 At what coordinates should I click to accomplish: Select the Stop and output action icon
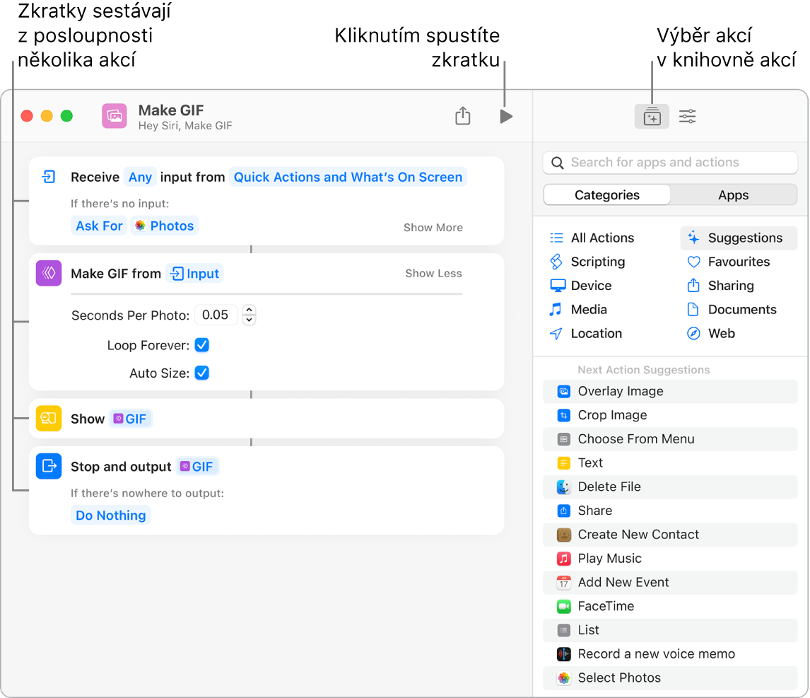pyautogui.click(x=48, y=466)
